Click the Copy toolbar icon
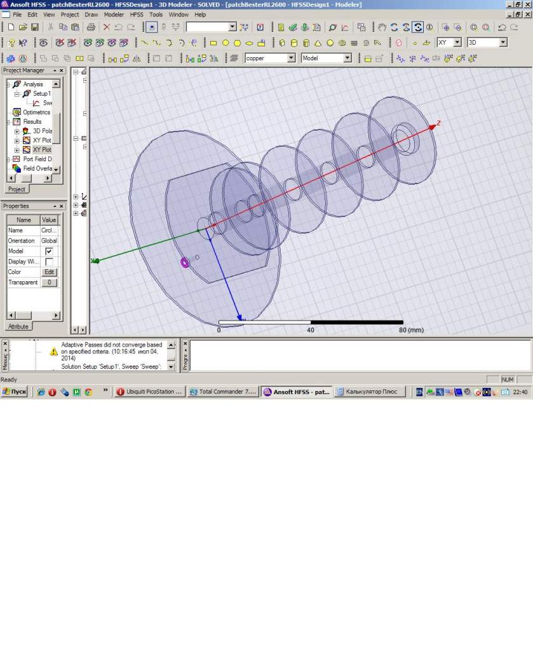Image resolution: width=533 pixels, height=650 pixels. [x=63, y=27]
